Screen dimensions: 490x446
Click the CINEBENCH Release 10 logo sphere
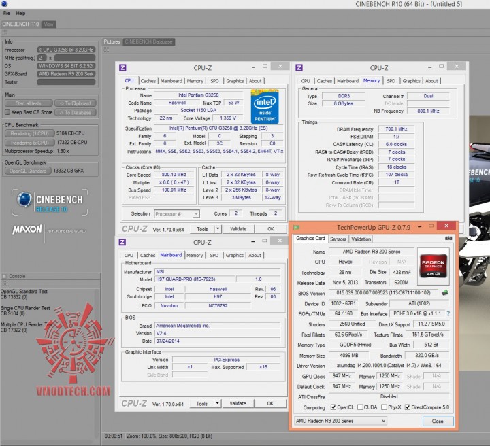pyautogui.click(x=24, y=200)
